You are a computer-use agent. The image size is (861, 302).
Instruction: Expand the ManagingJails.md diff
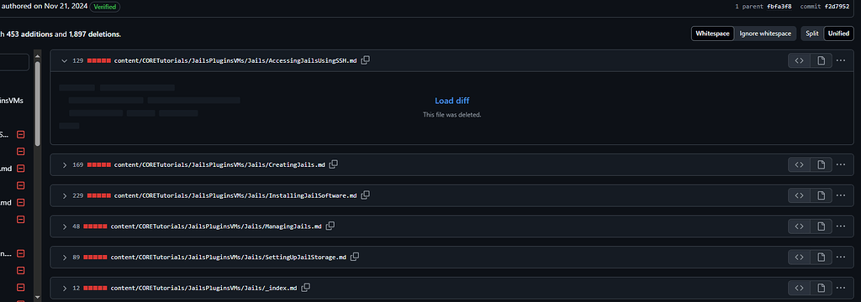pyautogui.click(x=64, y=226)
